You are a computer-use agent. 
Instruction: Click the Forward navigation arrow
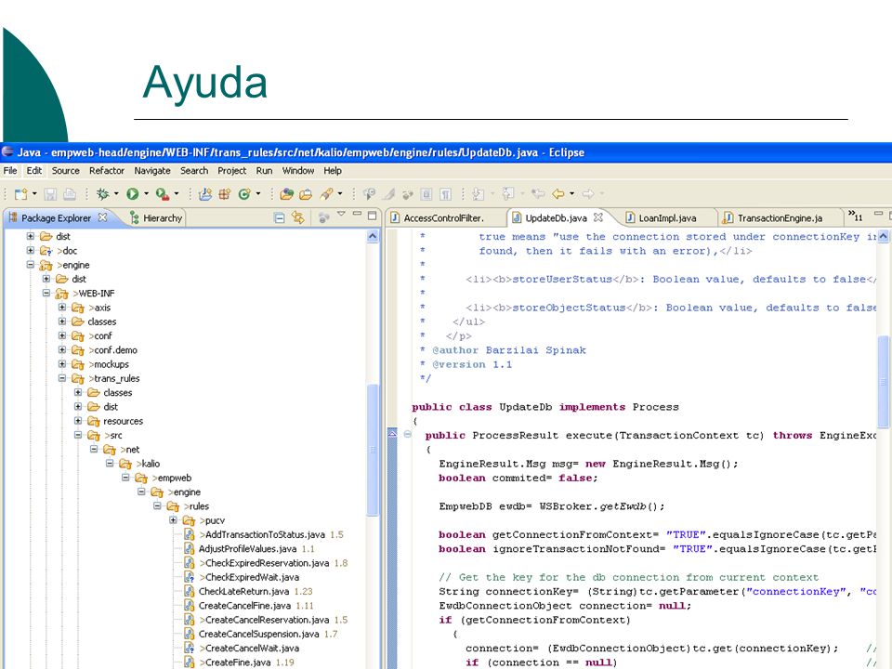point(587,194)
